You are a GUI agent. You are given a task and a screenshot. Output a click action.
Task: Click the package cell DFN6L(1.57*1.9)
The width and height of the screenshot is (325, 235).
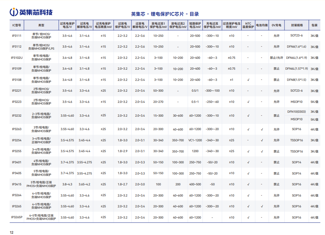coord(296,69)
